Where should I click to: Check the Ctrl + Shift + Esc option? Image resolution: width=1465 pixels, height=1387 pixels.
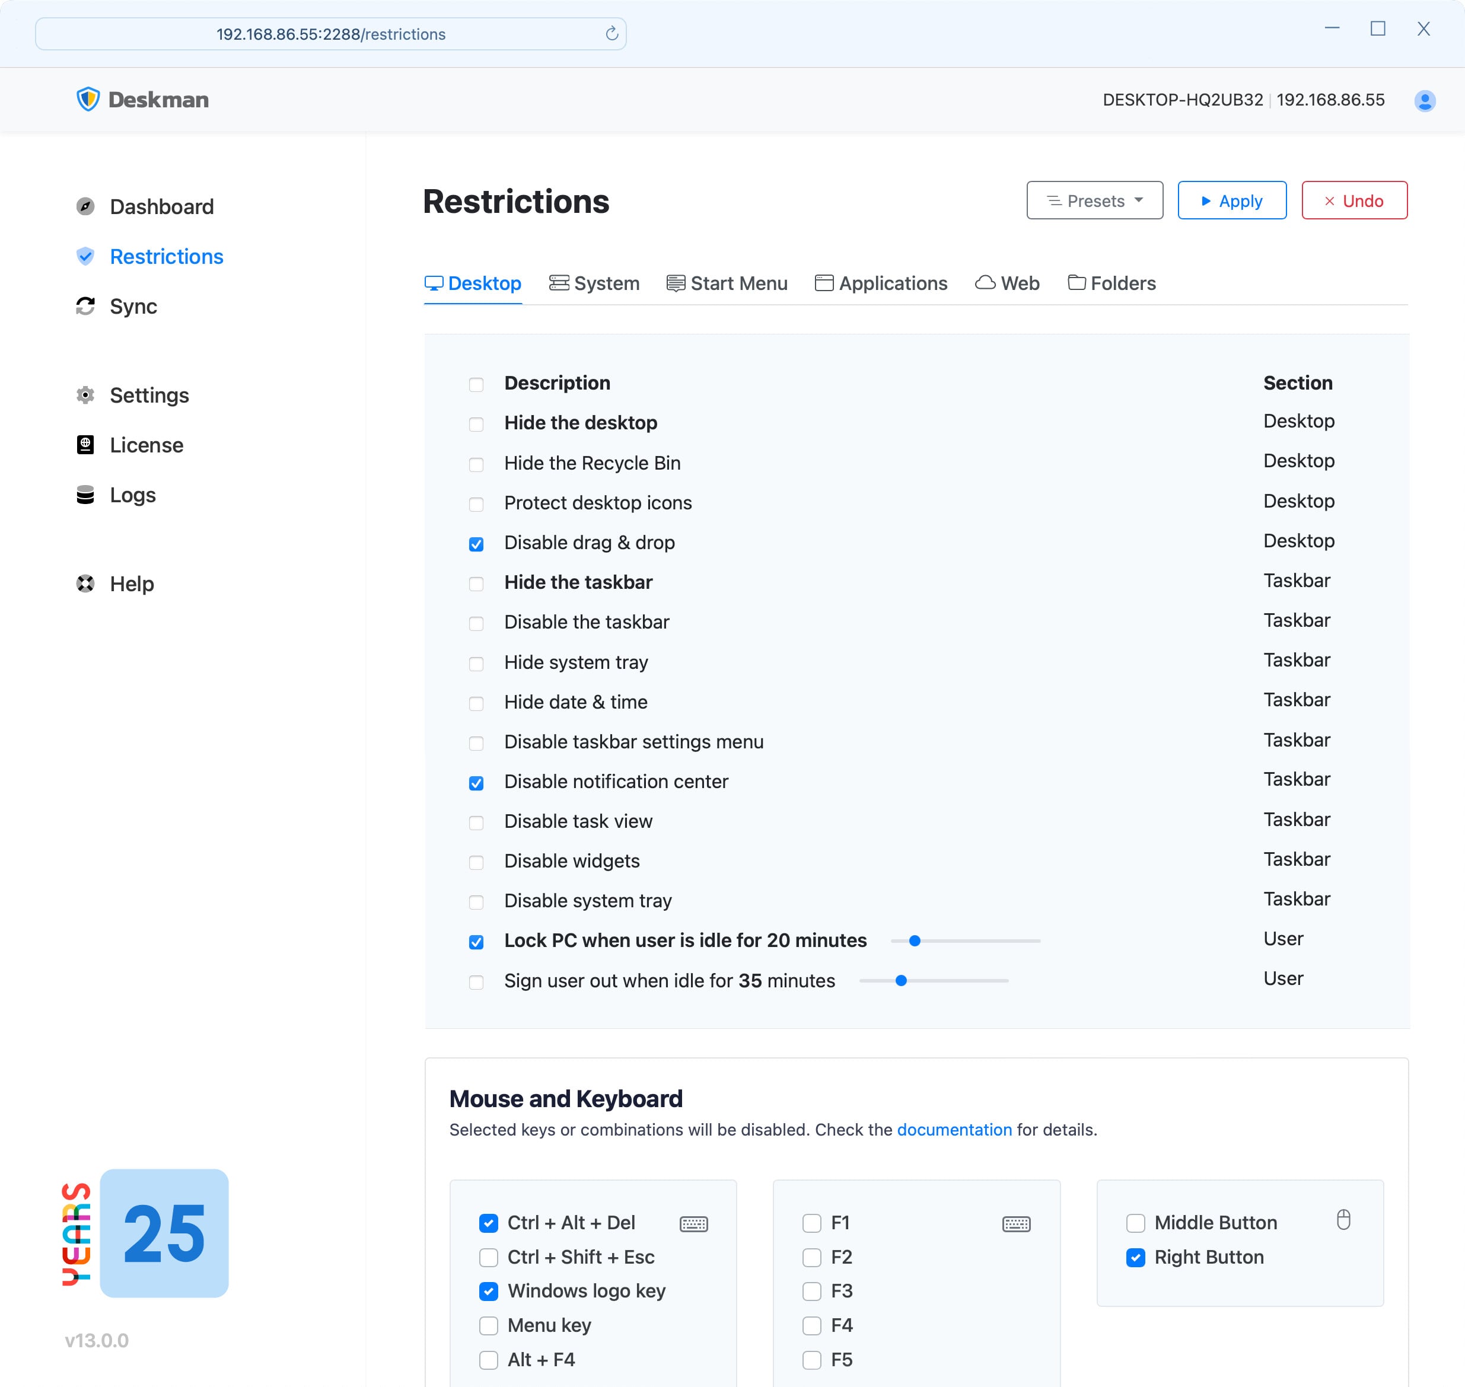point(489,1257)
